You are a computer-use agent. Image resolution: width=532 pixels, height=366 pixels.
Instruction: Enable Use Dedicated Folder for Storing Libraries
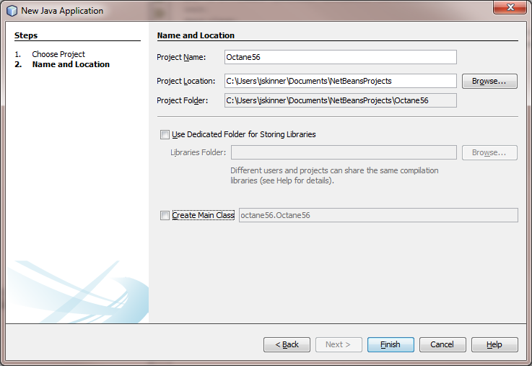(x=165, y=135)
